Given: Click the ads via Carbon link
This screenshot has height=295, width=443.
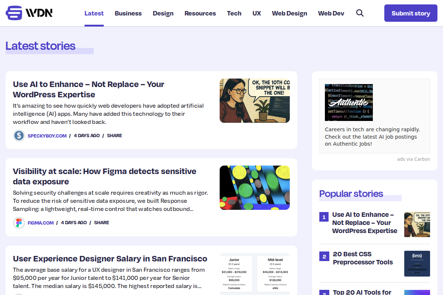Looking at the screenshot, I should pyautogui.click(x=413, y=159).
